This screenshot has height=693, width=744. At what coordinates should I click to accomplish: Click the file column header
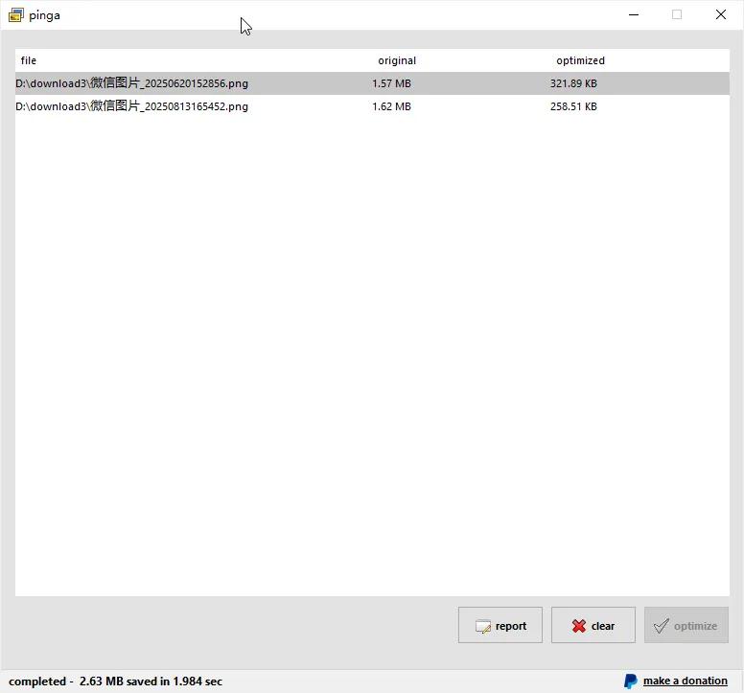click(x=29, y=60)
